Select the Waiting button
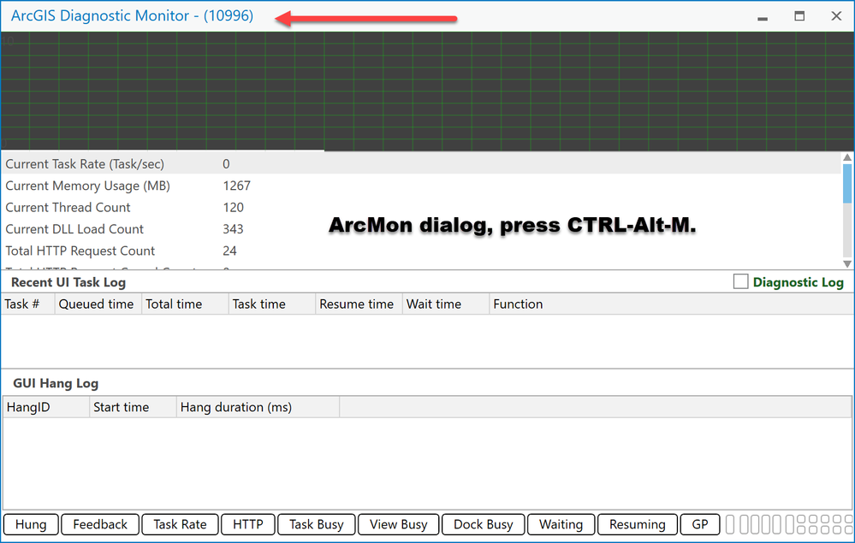Image resolution: width=855 pixels, height=543 pixels. click(561, 524)
